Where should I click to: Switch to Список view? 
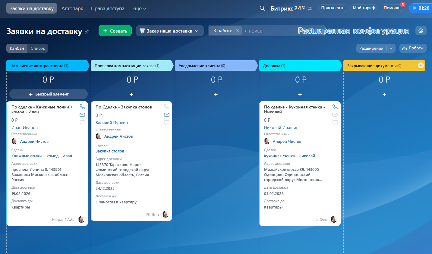(38, 48)
